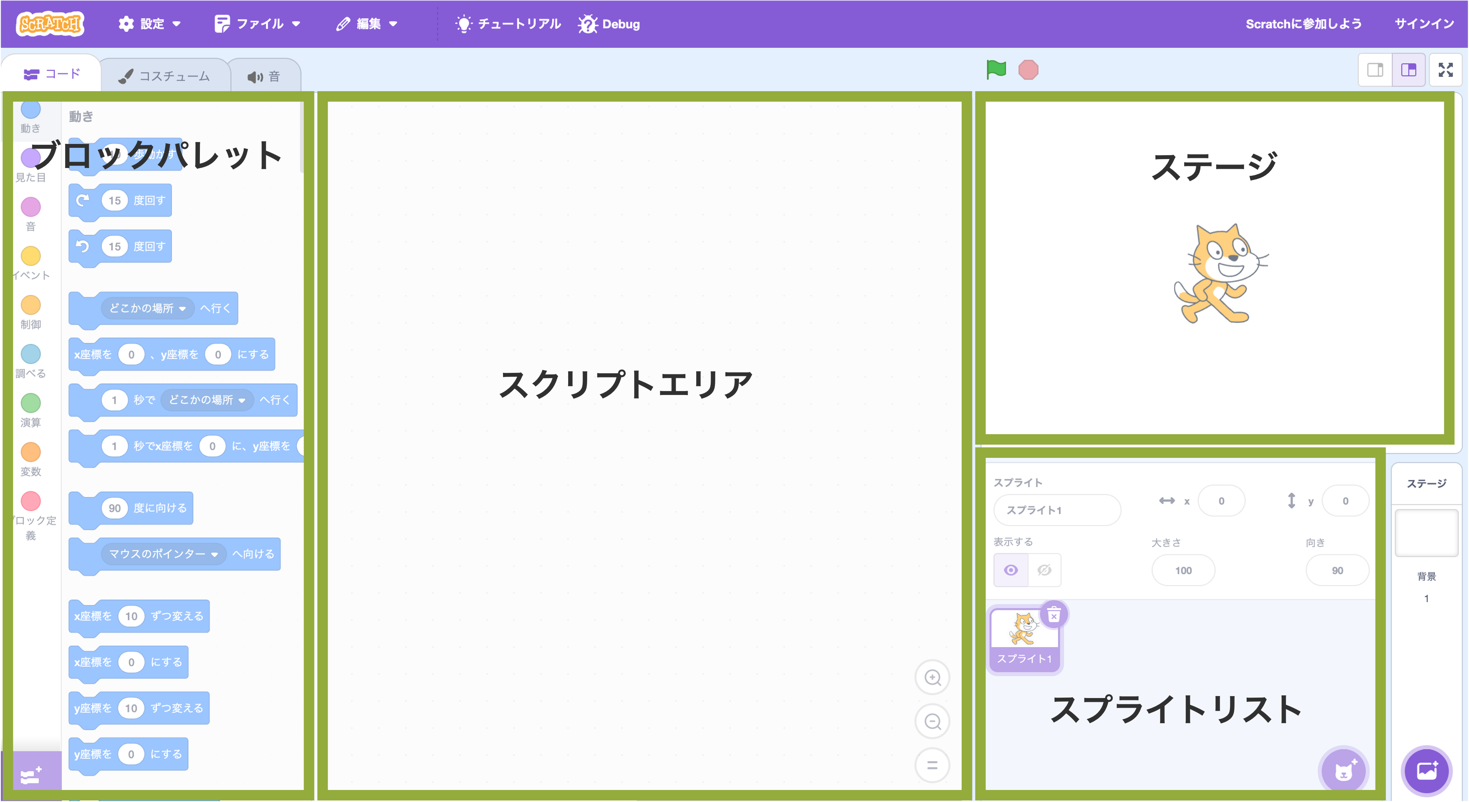The image size is (1469, 802).
Task: Open the add extension button
Action: click(x=31, y=775)
